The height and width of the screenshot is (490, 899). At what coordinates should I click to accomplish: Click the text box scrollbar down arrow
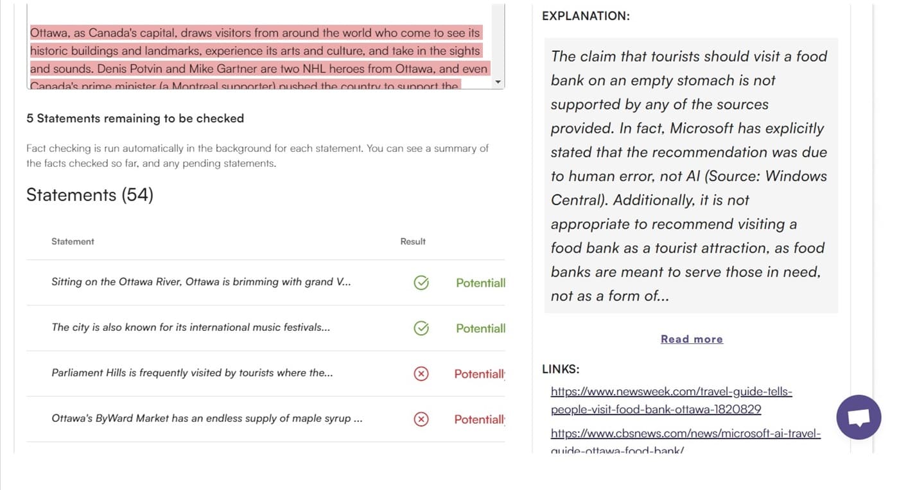coord(498,83)
